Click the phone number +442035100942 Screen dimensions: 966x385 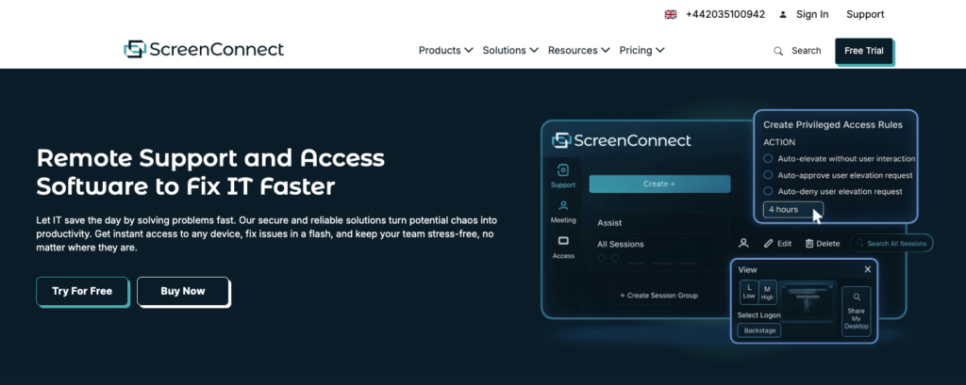click(x=725, y=14)
